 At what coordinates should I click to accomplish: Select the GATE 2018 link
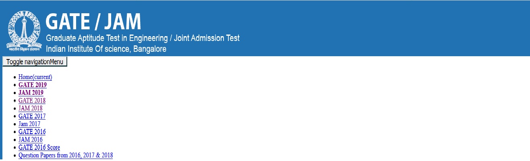click(32, 100)
